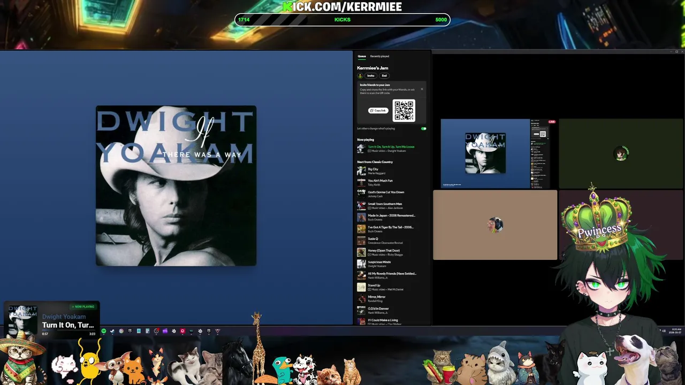This screenshot has width=685, height=385.
Task: Select Made In Japan - 2006 Remastered in queue
Action: pyautogui.click(x=392, y=218)
